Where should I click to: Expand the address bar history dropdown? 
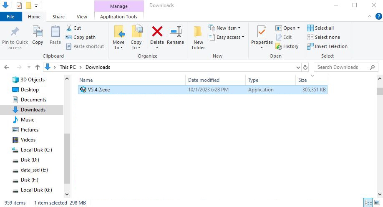click(298, 67)
